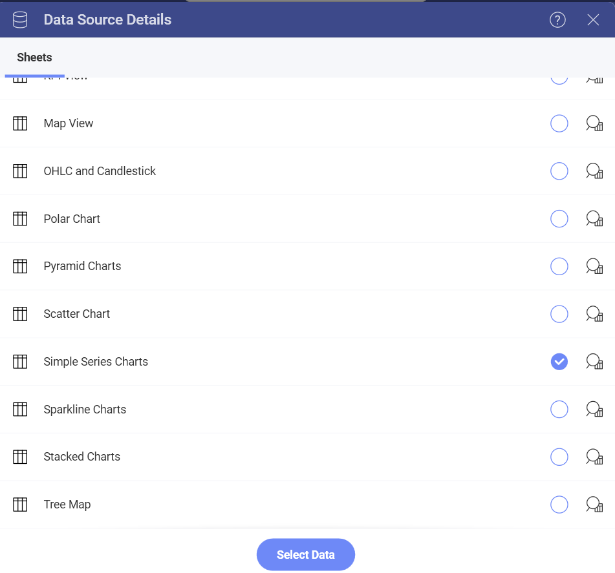This screenshot has width=615, height=573.
Task: Click the table icon beside Polar Chart
Action: point(20,219)
